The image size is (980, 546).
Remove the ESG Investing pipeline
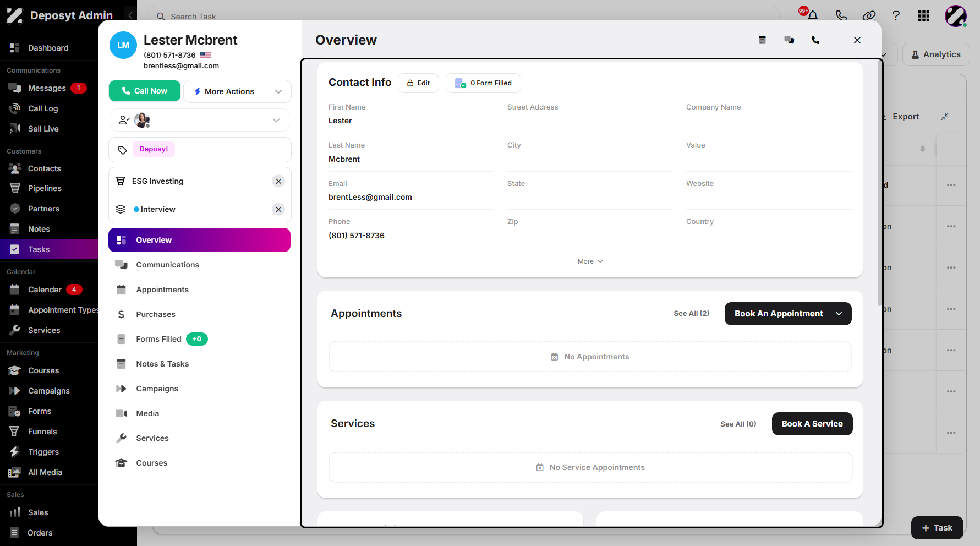click(x=278, y=181)
